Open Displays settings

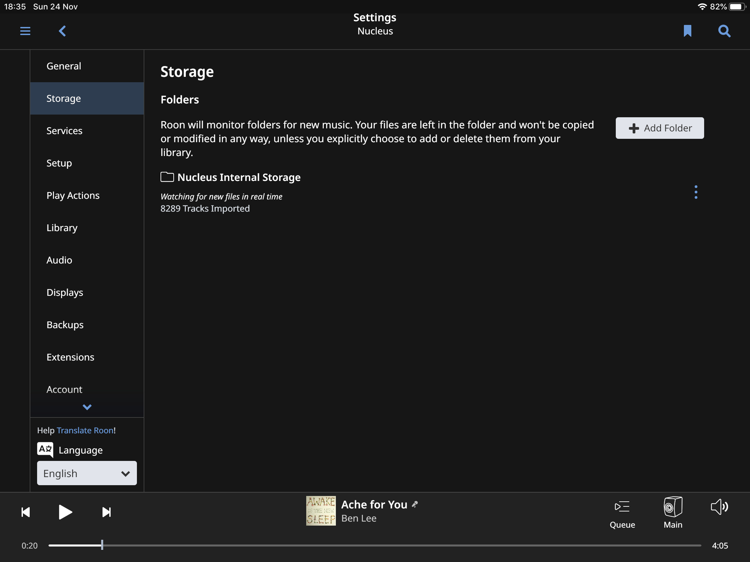pos(87,292)
